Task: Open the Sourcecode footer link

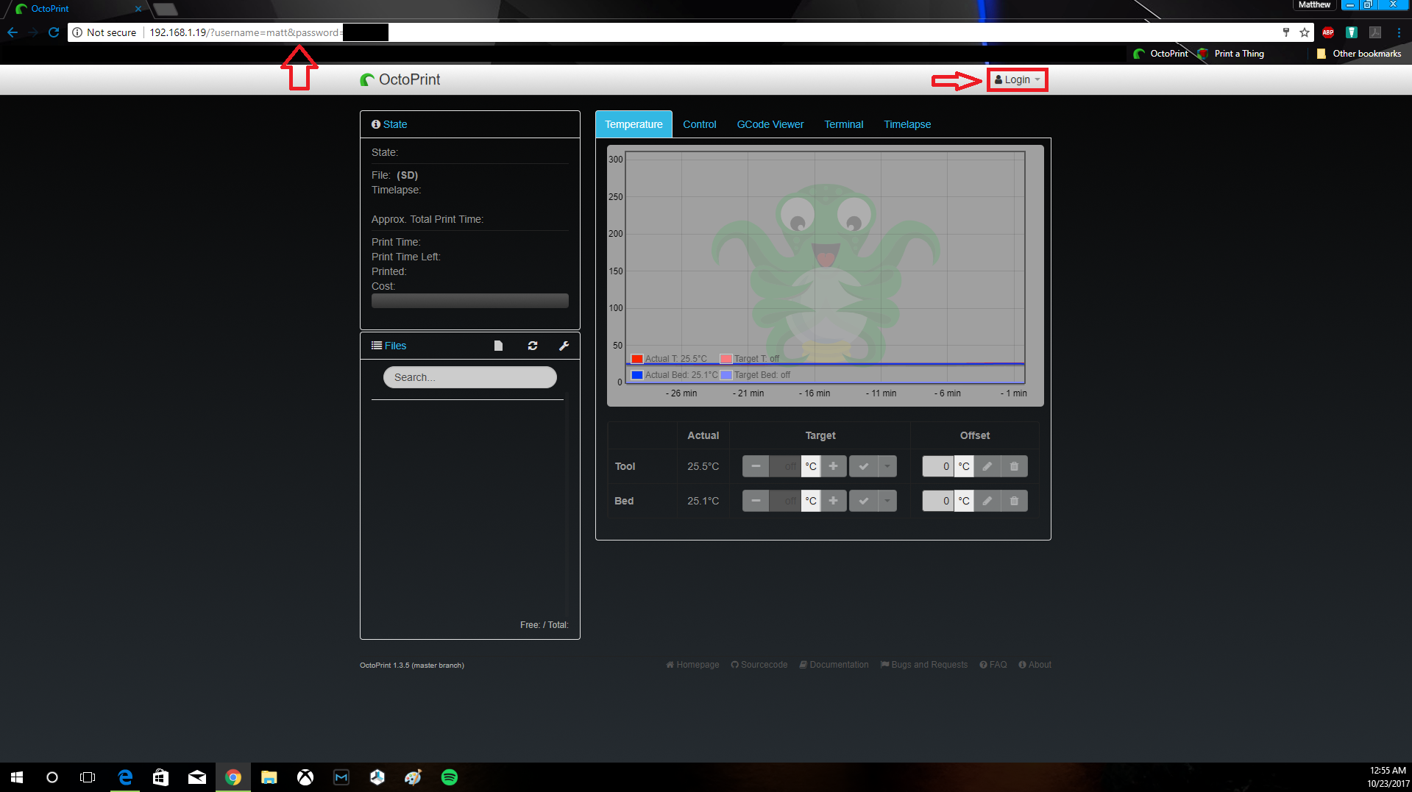Action: click(759, 665)
